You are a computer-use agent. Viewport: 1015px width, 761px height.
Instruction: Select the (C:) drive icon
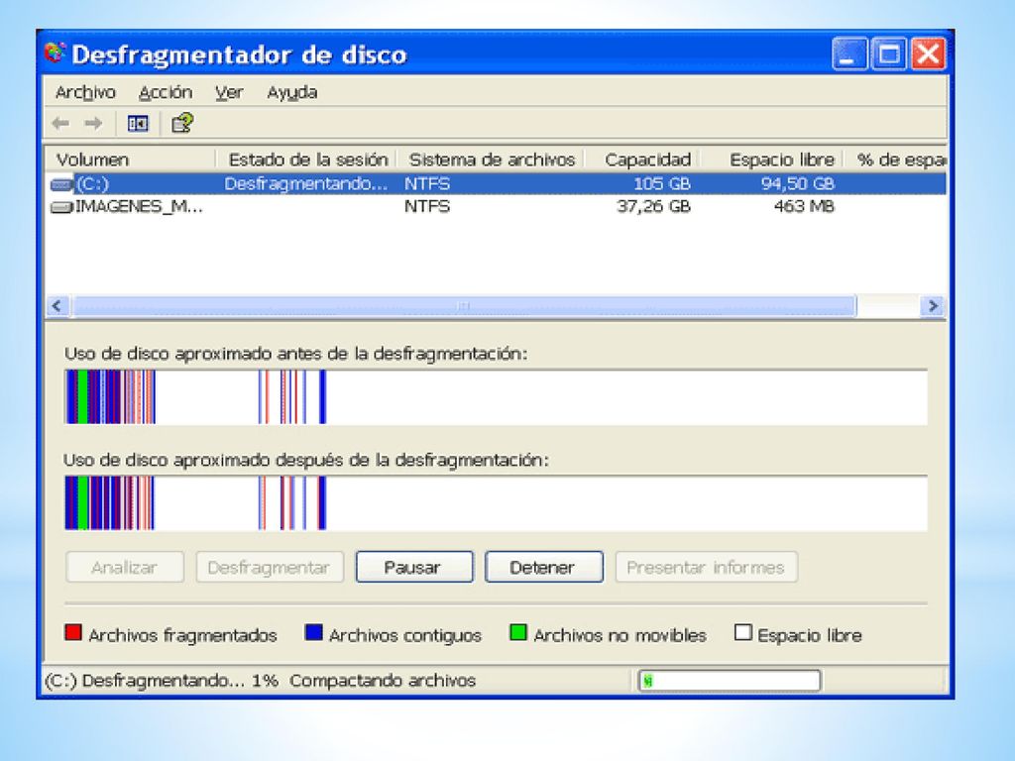pos(60,185)
